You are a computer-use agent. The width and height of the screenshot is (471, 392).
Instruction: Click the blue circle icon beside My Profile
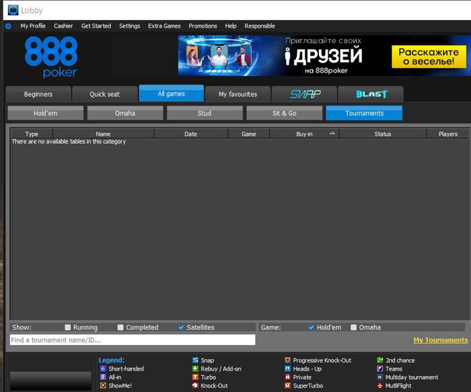(8, 26)
